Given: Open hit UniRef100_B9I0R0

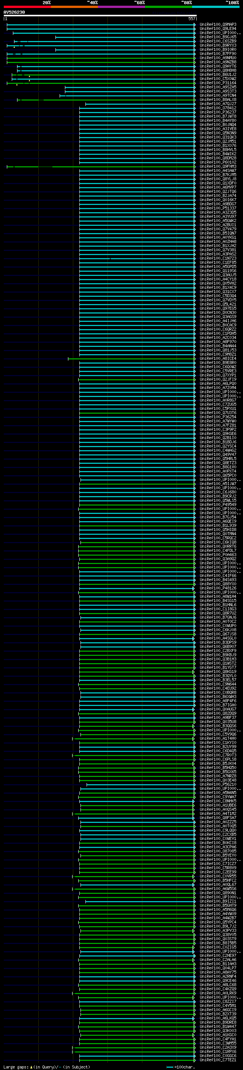Looking at the screenshot, I should click(218, 49).
